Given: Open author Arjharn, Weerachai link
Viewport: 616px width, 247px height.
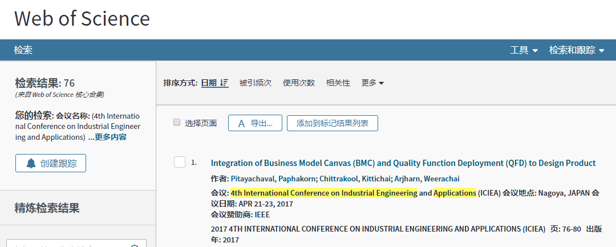Looking at the screenshot, I should pos(427,179).
